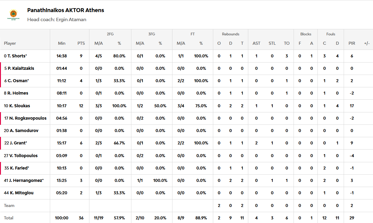Sort by the AST column header
Screen dimensions: 373x223
256,43
